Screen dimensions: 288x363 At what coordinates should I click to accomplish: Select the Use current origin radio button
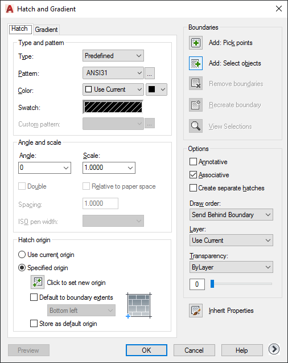pos(22,255)
